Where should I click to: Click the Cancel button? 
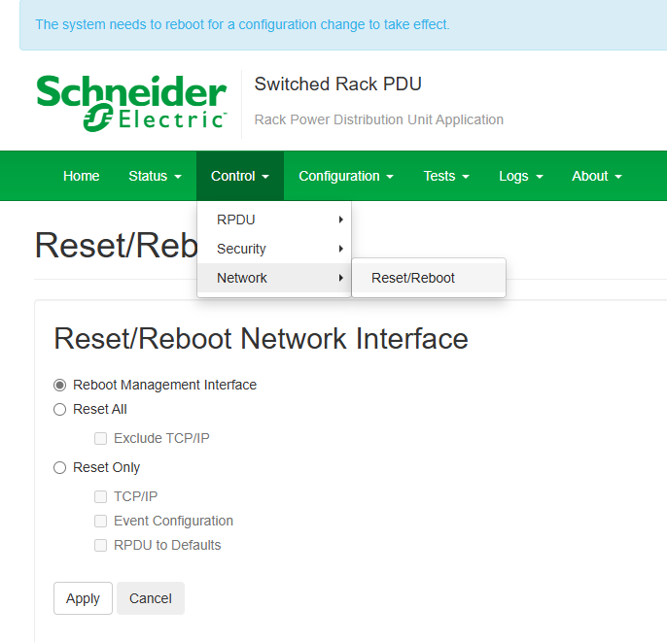[x=151, y=598]
